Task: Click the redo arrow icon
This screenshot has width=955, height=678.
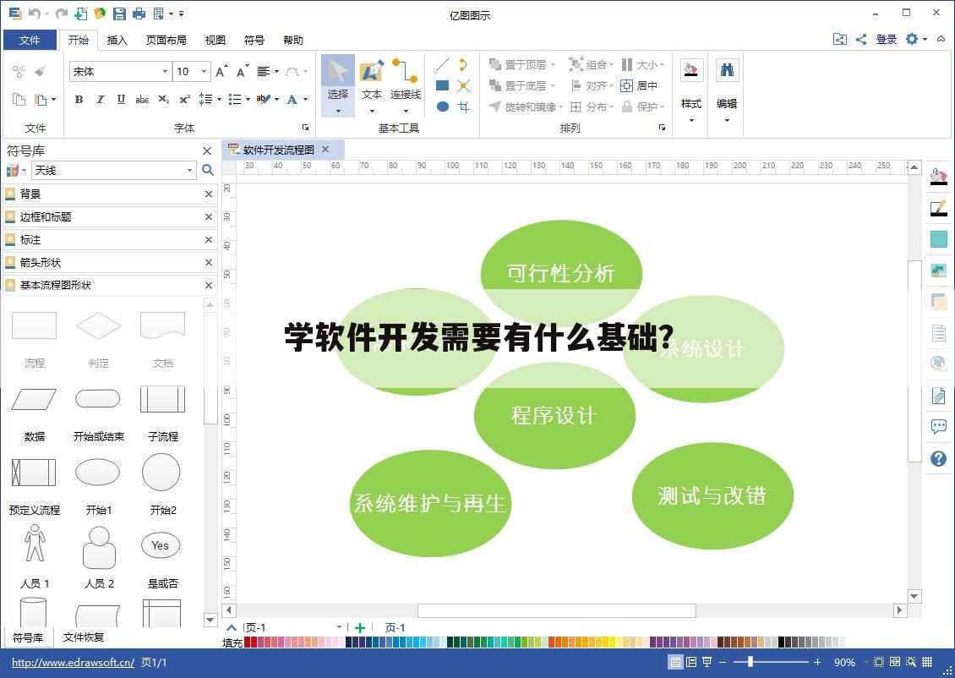Action: point(61,14)
